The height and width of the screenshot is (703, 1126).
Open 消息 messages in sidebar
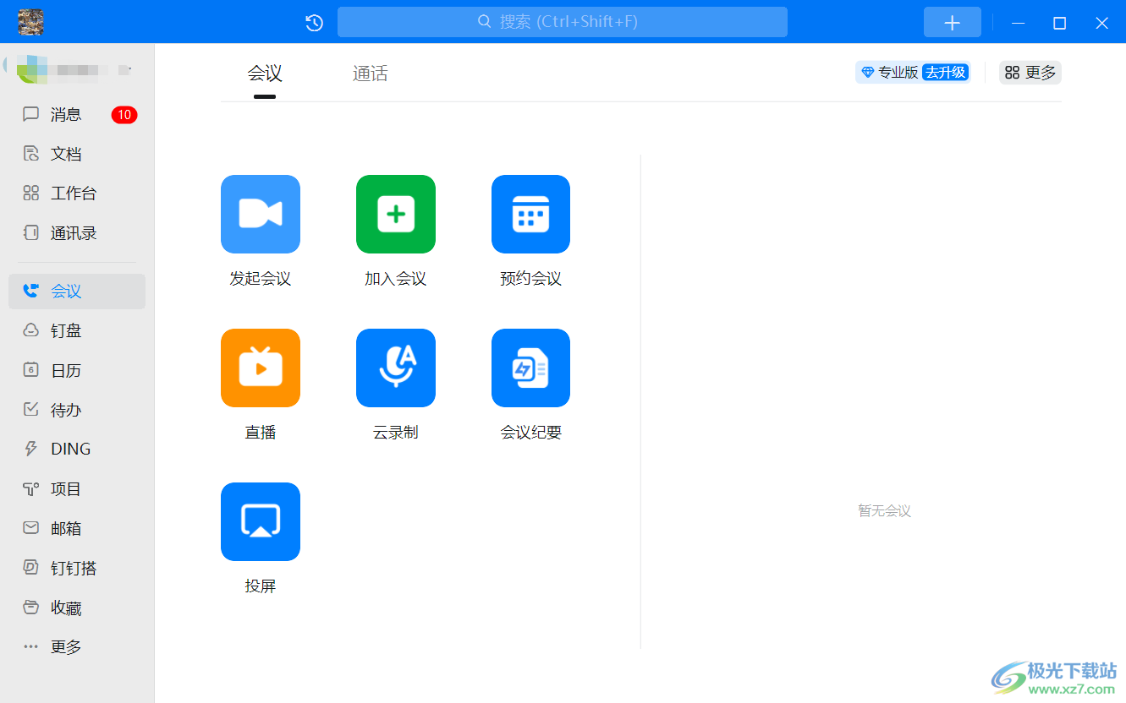(x=77, y=114)
